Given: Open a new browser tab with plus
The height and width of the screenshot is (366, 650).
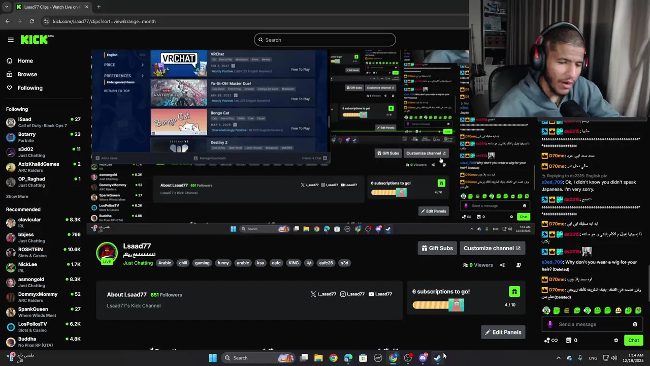Looking at the screenshot, I should (x=99, y=7).
